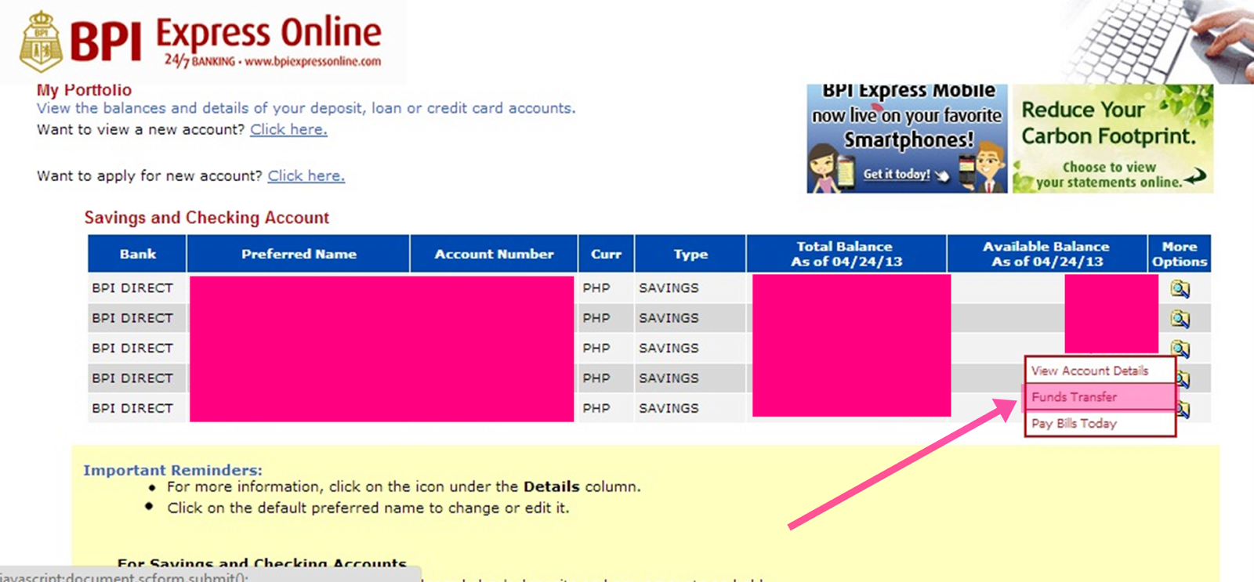Click the Preferred Name column header
Image resolution: width=1254 pixels, height=582 pixels.
pyautogui.click(x=299, y=254)
